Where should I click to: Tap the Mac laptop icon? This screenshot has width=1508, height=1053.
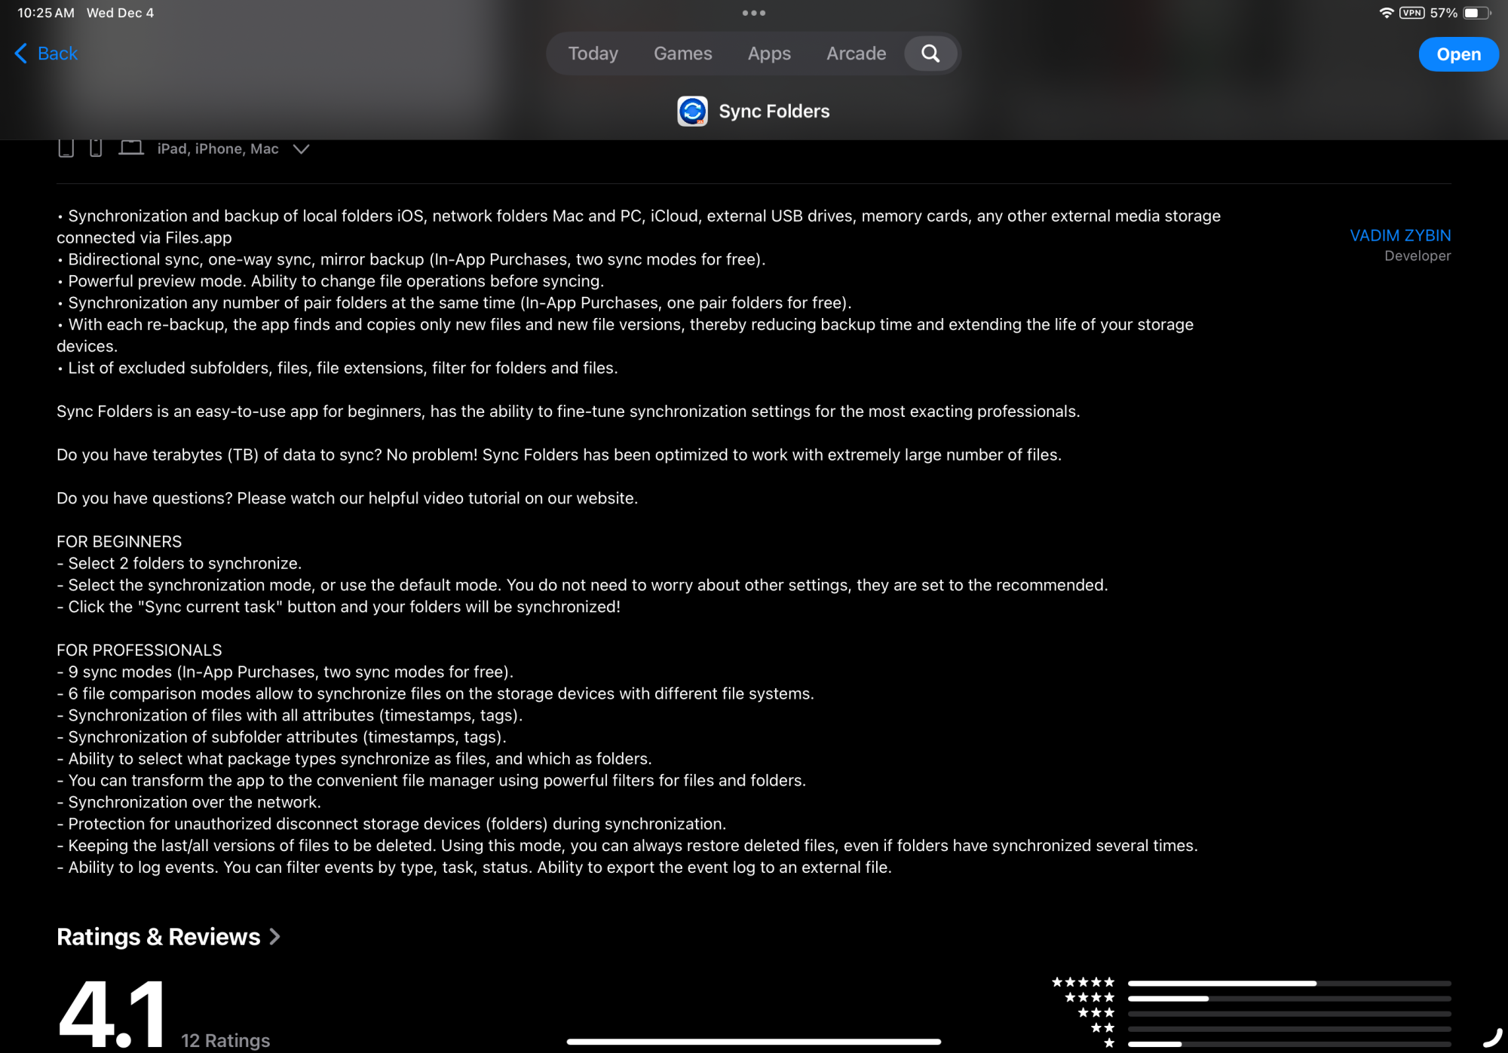tap(131, 147)
